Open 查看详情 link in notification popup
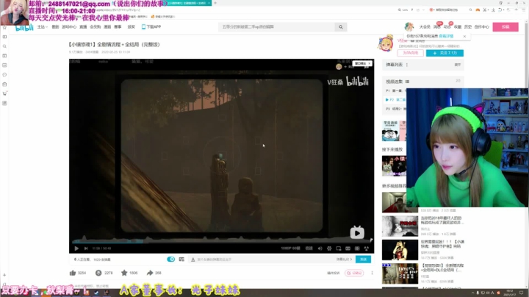 446,36
